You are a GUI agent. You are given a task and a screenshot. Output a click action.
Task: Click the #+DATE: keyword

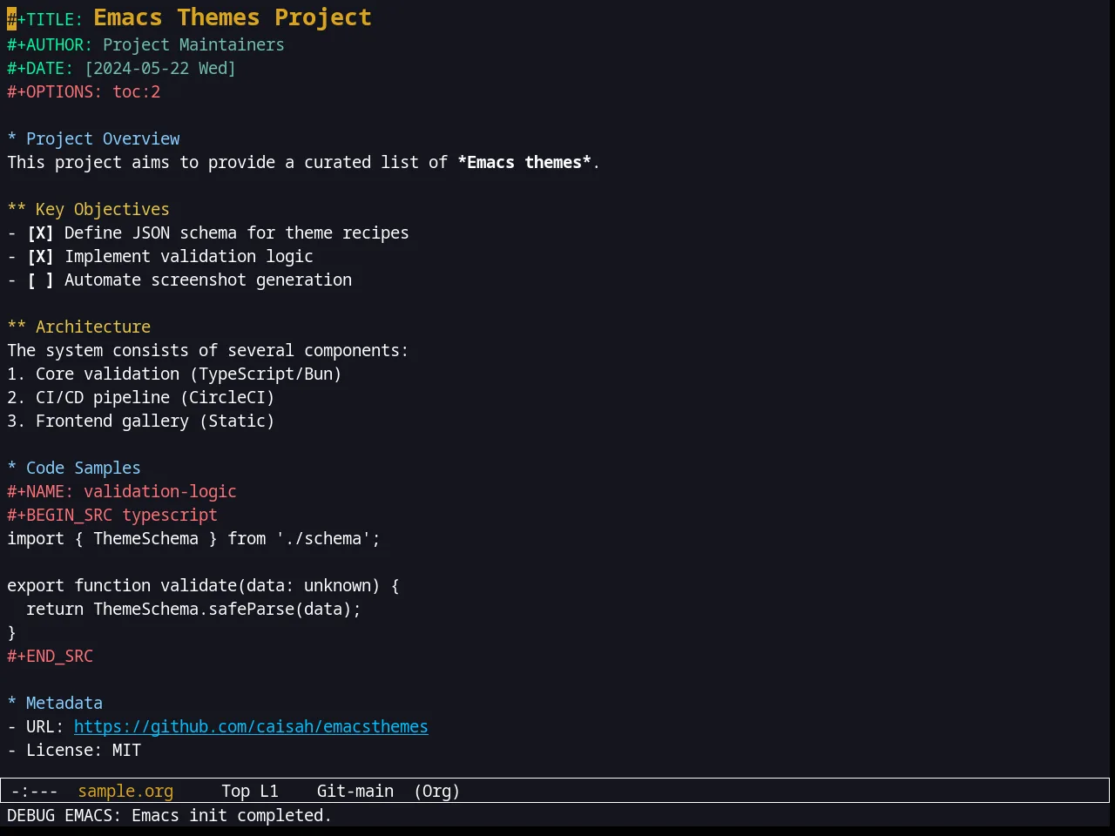click(x=40, y=69)
